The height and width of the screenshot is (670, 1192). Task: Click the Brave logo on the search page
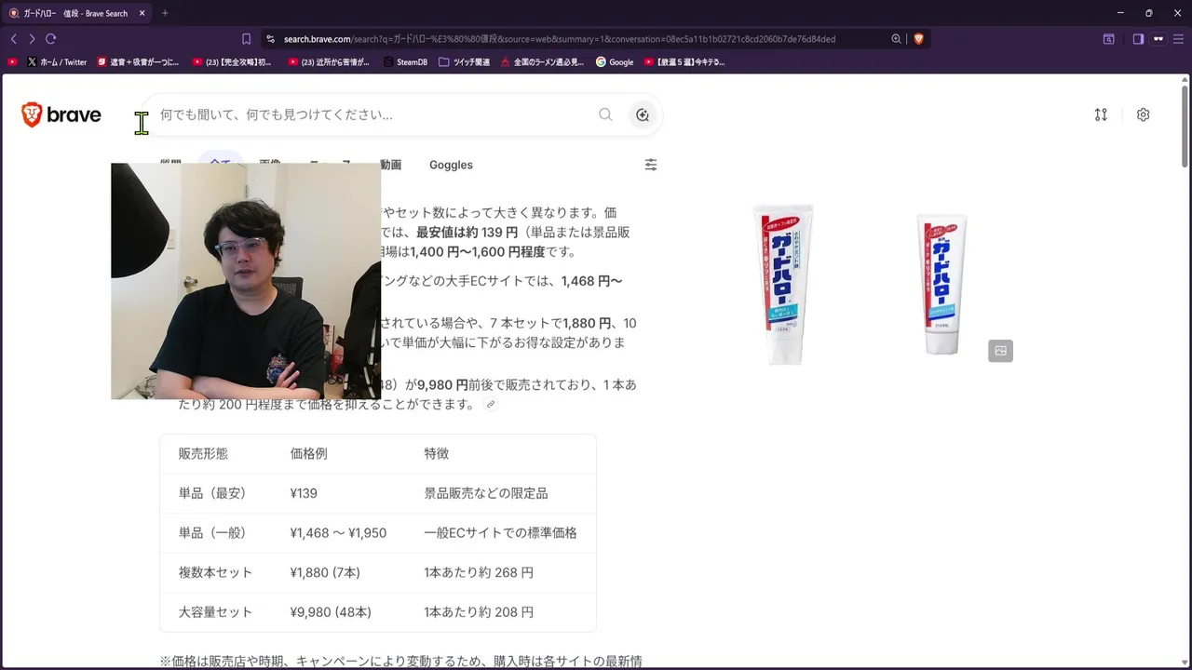coord(61,115)
